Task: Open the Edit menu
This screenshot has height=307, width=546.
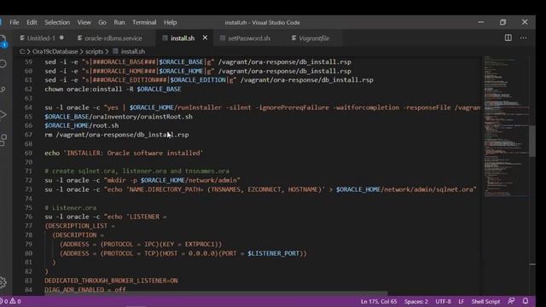Action: pos(32,23)
